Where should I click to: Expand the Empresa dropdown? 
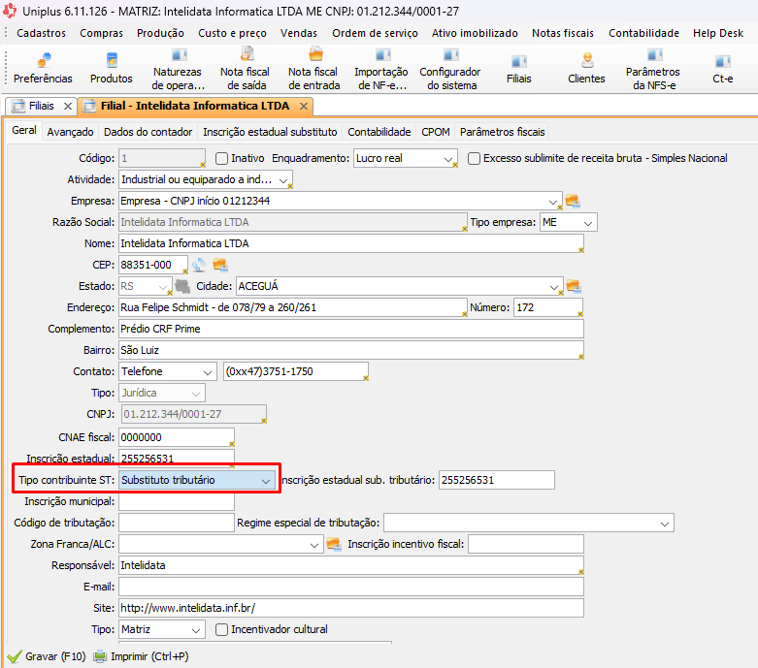[x=553, y=202]
